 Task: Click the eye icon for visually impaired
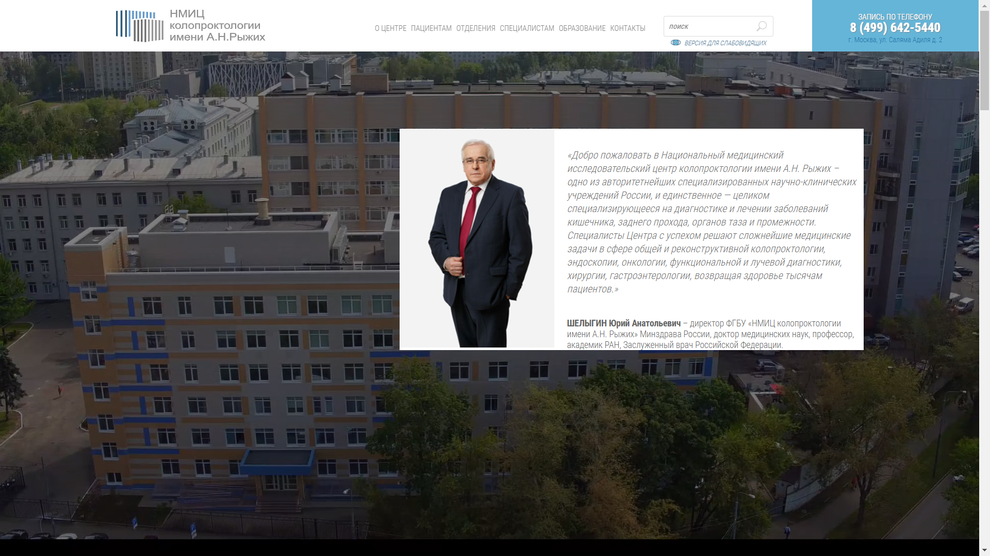tap(675, 43)
